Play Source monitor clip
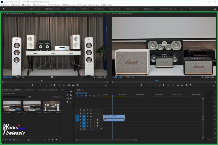218x145 pixels. pyautogui.click(x=55, y=85)
